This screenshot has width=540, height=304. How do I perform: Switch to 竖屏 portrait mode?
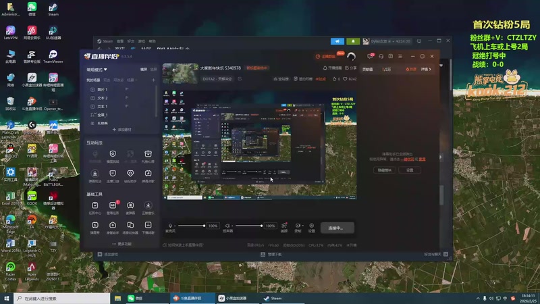pos(154,70)
